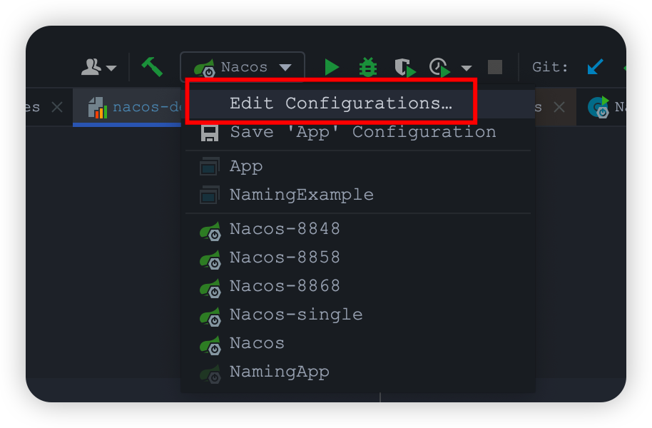Click the people icon in the toolbar
The height and width of the screenshot is (428, 652).
point(92,67)
